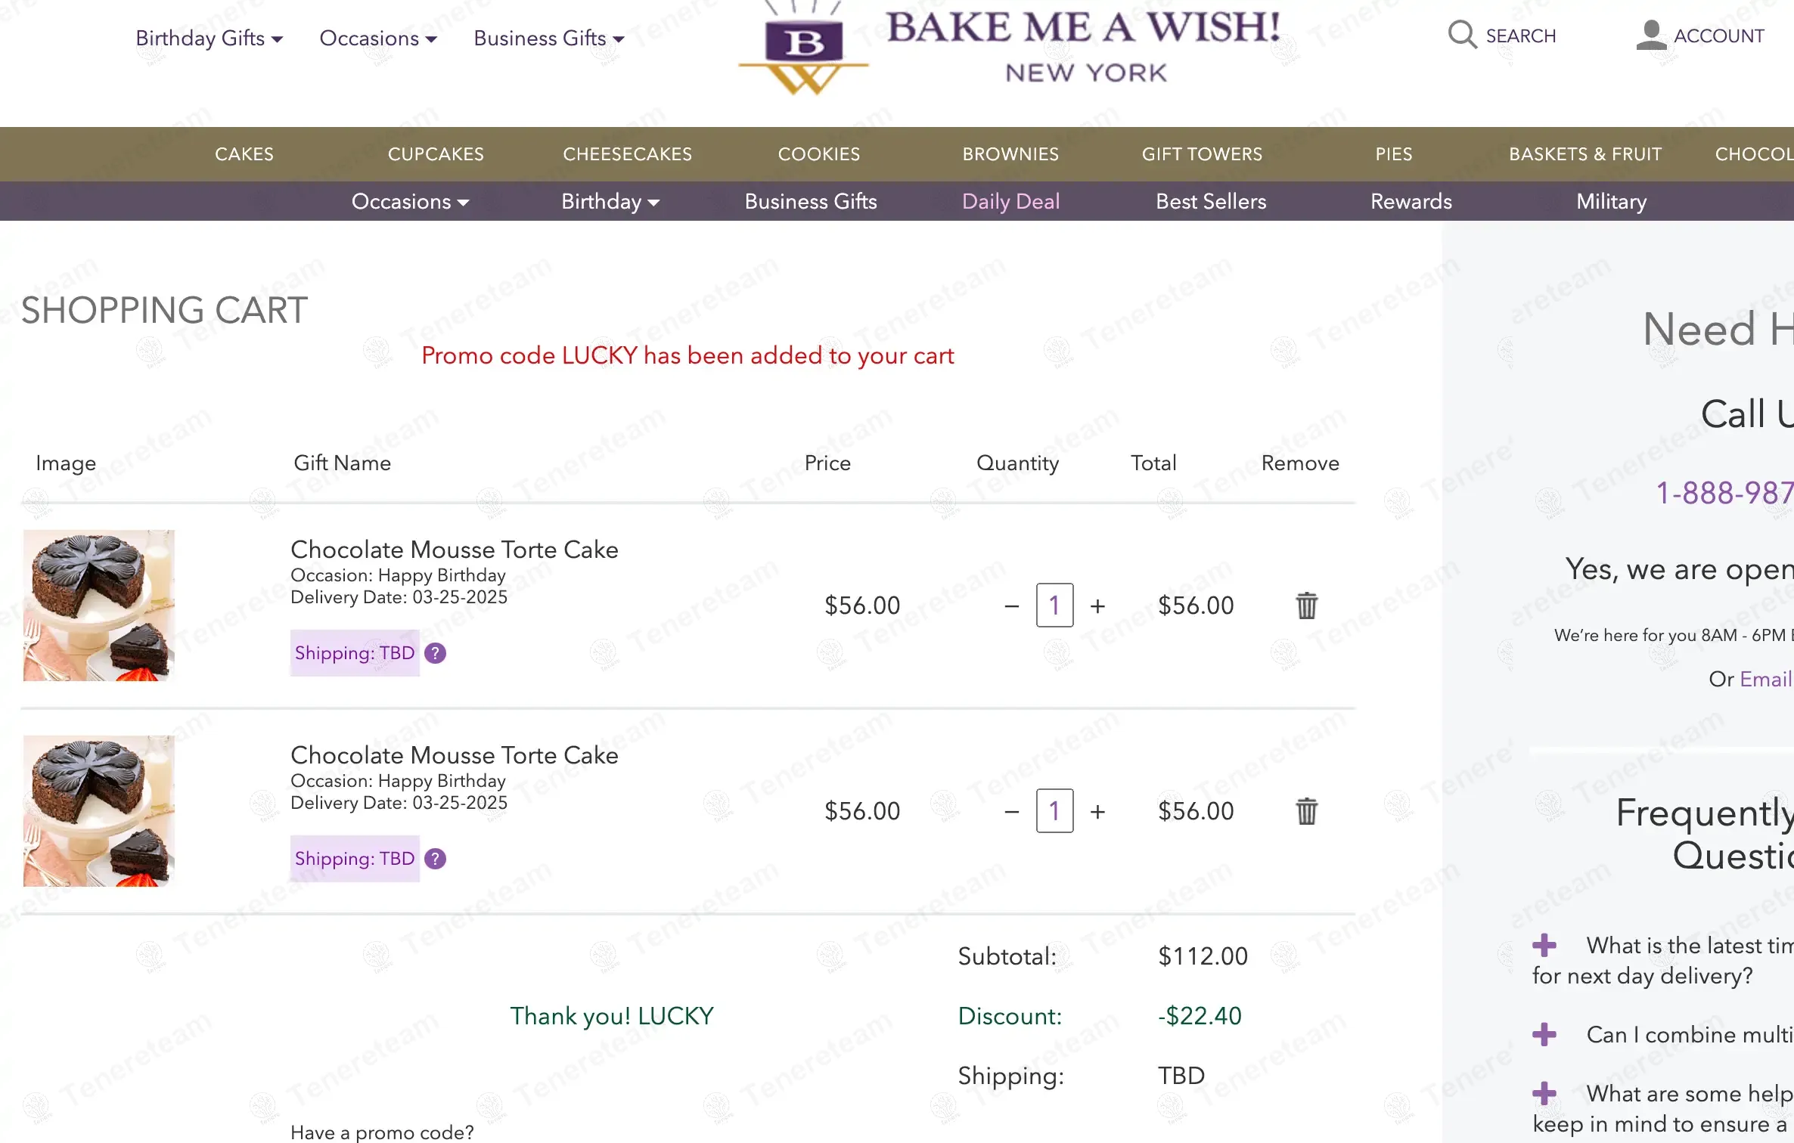Click the Email us link
This screenshot has height=1143, width=1794.
click(x=1765, y=679)
